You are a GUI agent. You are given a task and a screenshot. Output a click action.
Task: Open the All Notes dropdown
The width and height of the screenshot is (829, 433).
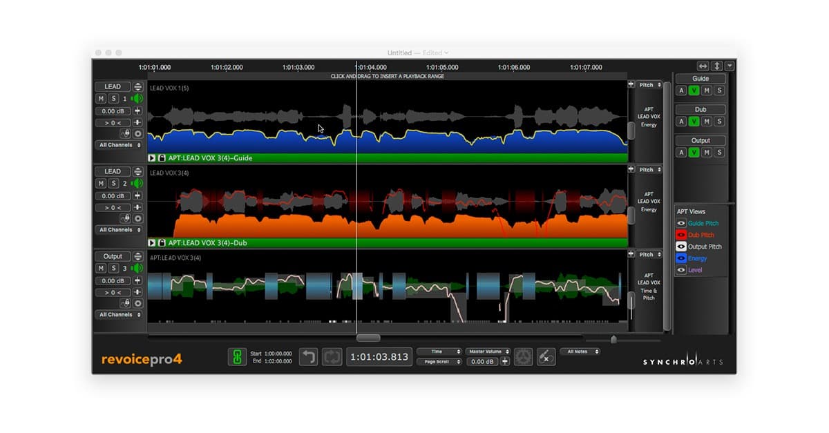(580, 352)
